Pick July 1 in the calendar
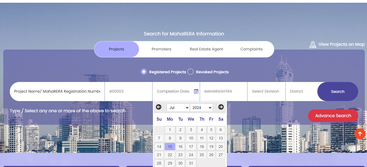The height and width of the screenshot is (167, 367). pos(170,130)
